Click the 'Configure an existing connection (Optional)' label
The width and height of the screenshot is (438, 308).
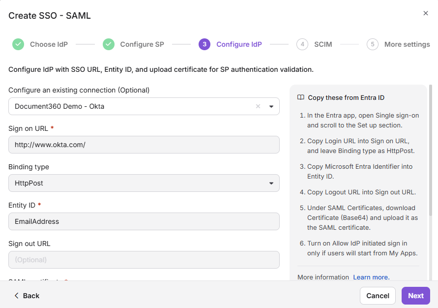click(79, 90)
